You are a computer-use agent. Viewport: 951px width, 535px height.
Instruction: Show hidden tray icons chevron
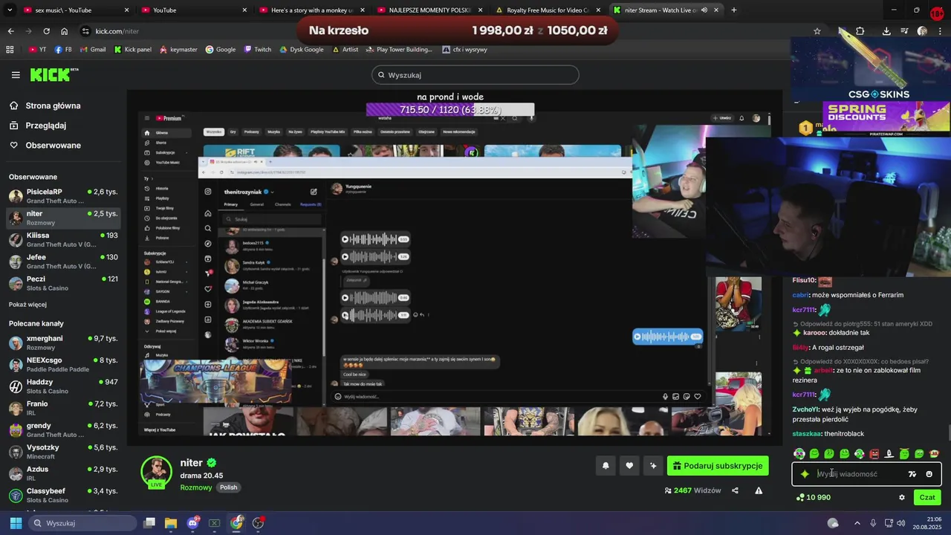tap(857, 523)
